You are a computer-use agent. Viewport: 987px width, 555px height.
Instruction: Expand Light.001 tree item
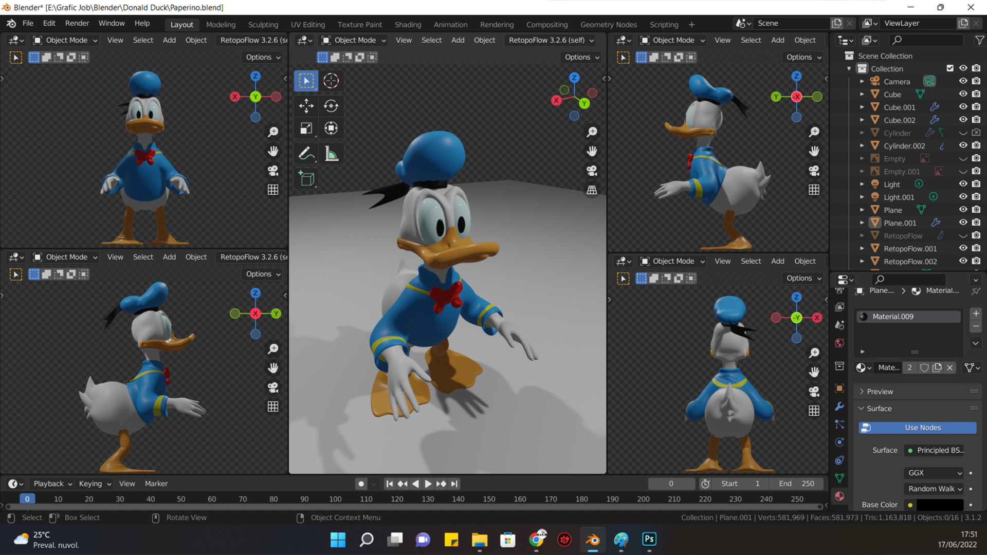pos(862,197)
